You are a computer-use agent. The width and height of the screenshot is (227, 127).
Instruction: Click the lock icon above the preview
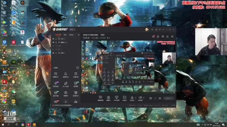158,36
